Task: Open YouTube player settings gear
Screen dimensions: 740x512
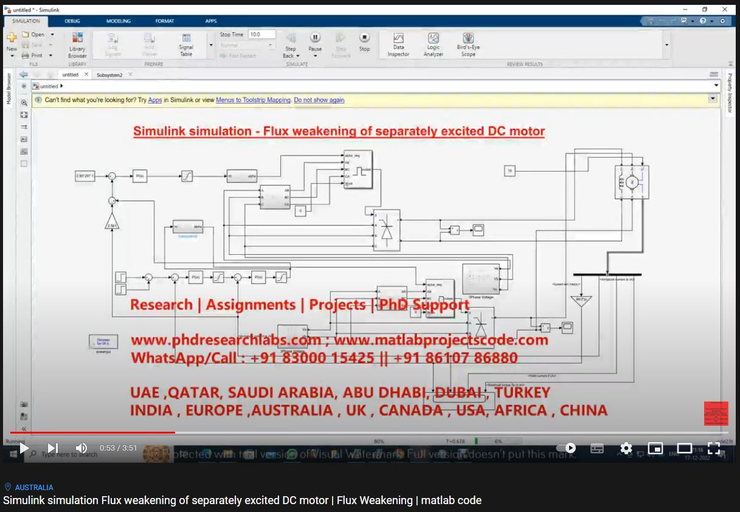Action: pos(626,448)
